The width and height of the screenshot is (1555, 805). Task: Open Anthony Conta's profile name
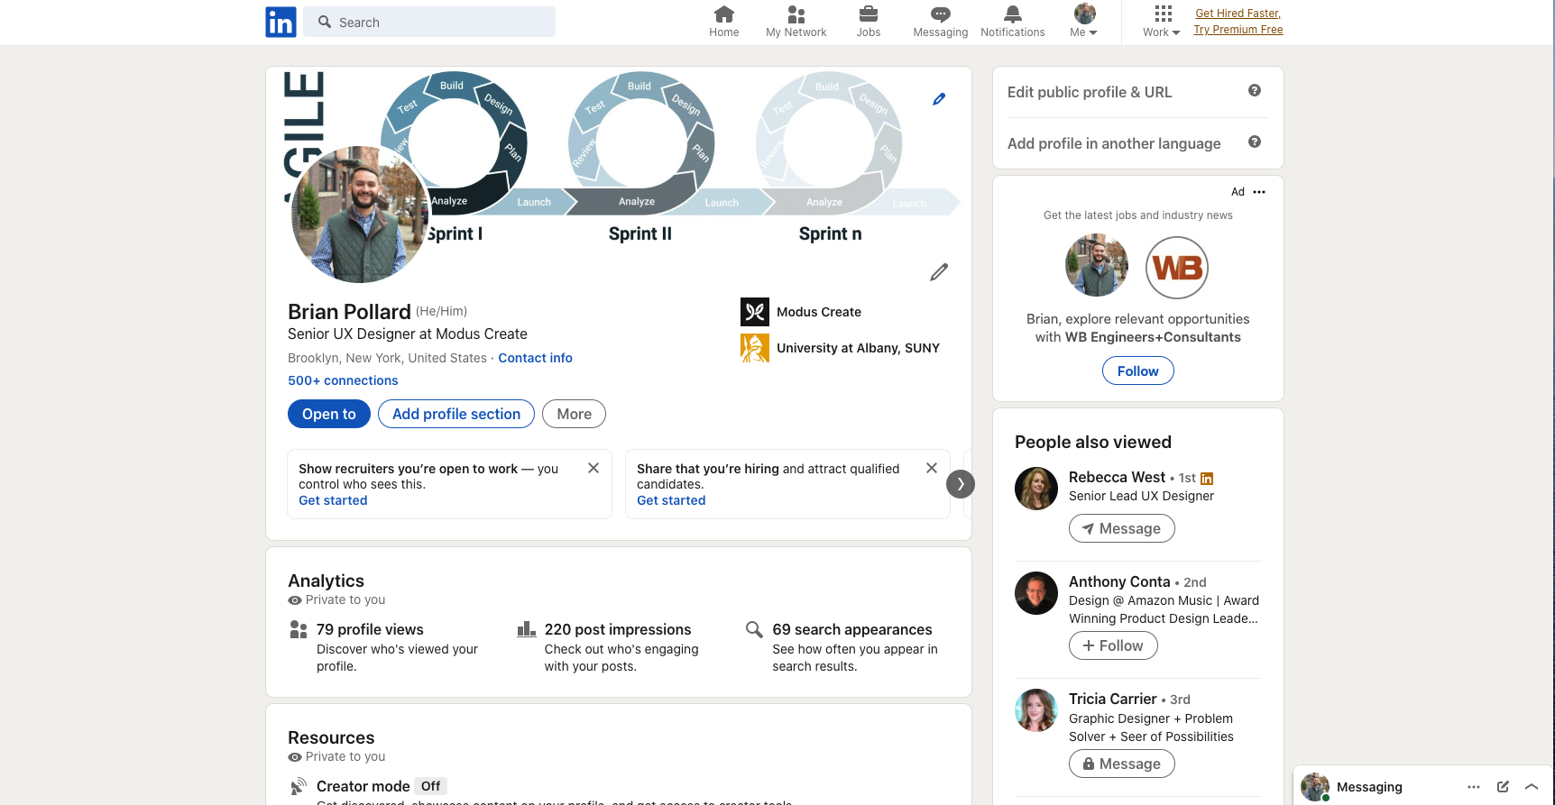(1119, 581)
